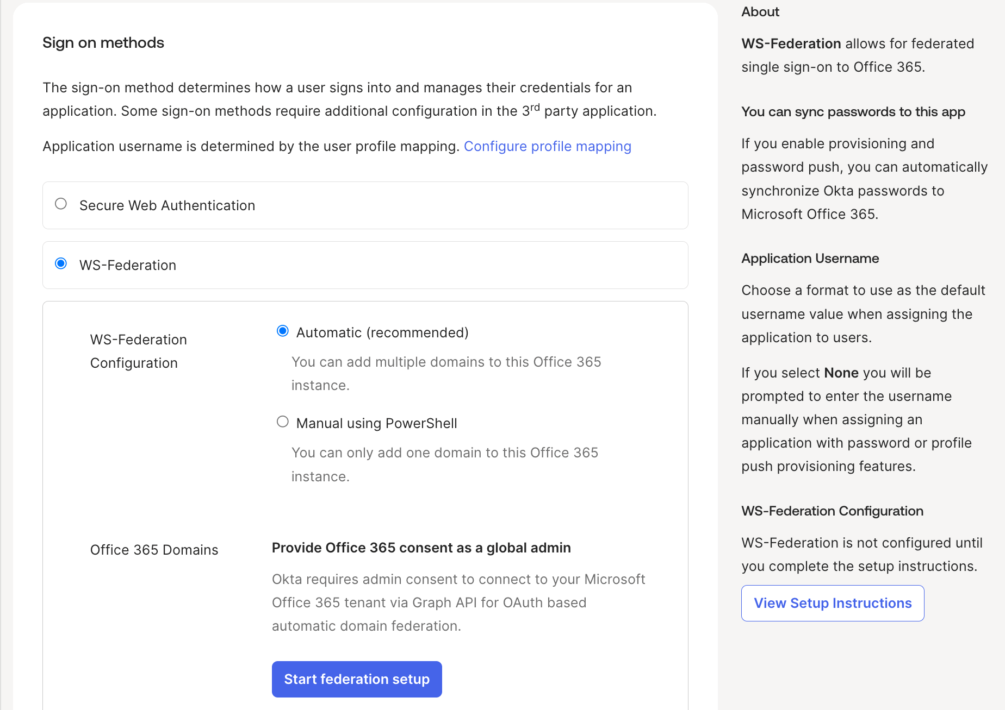Click the WS-Federation Configuration sidebar heading
Screen dimensions: 1005x710
832,511
